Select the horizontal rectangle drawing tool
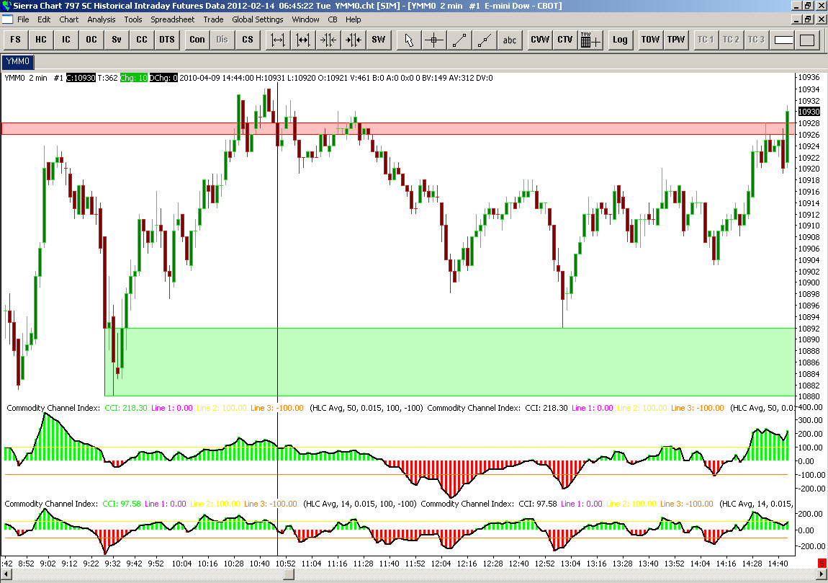828x583 pixels. click(783, 40)
